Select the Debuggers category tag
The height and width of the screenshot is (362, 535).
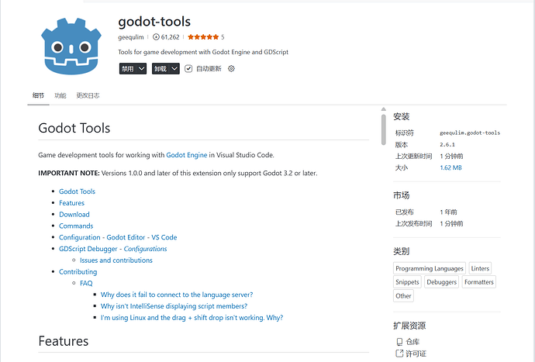click(441, 282)
